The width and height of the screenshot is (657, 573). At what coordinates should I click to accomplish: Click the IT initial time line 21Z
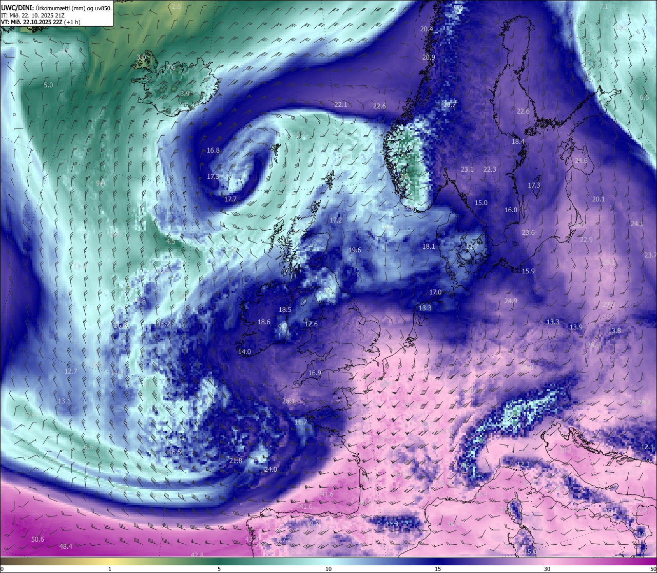(x=32, y=15)
